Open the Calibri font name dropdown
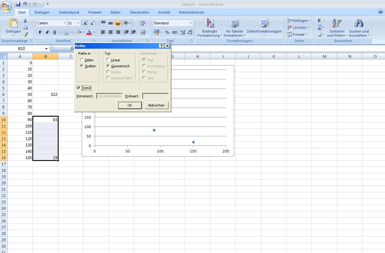 coord(65,23)
